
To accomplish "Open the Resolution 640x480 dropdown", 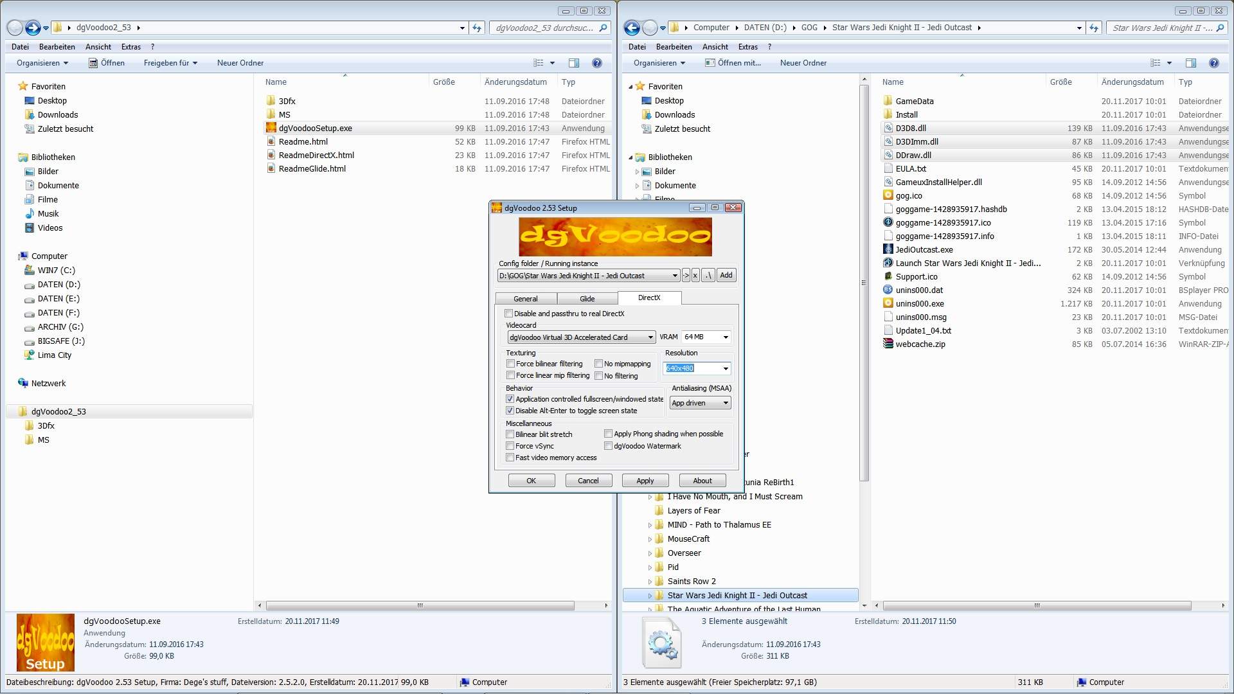I will [726, 369].
